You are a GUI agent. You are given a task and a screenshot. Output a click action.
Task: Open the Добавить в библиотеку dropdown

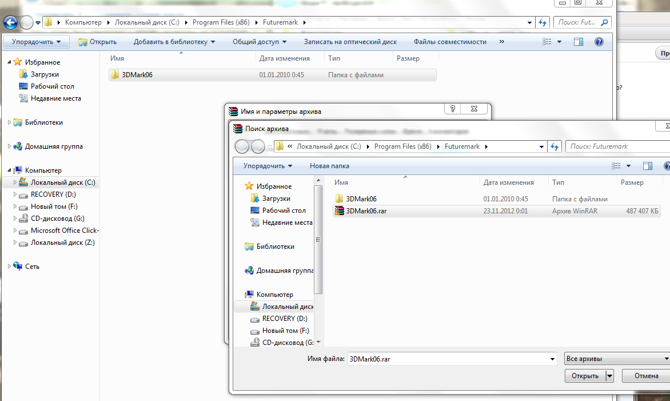click(174, 41)
